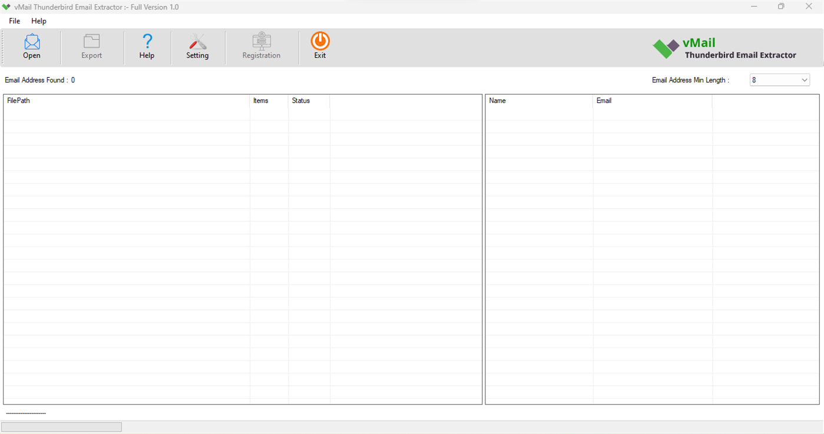Screen dimensions: 824x434
Task: Exit using the orange power icon
Action: coord(319,46)
